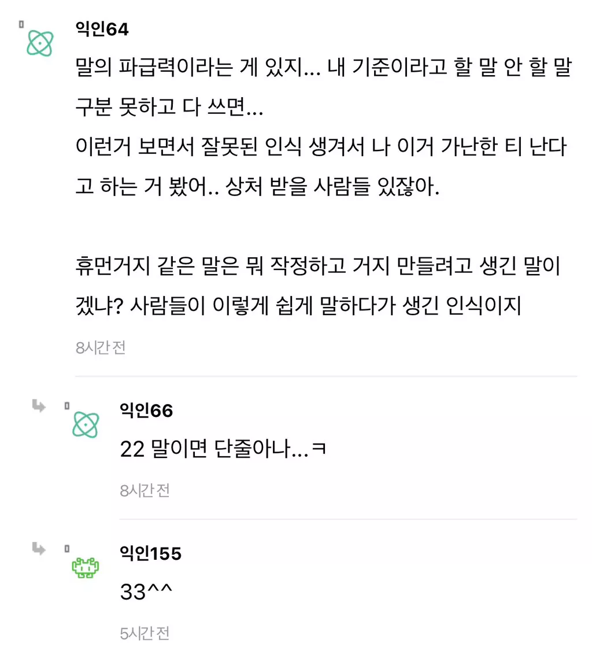The width and height of the screenshot is (592, 654).
Task: Select the reply text 33^^
Action: [147, 592]
